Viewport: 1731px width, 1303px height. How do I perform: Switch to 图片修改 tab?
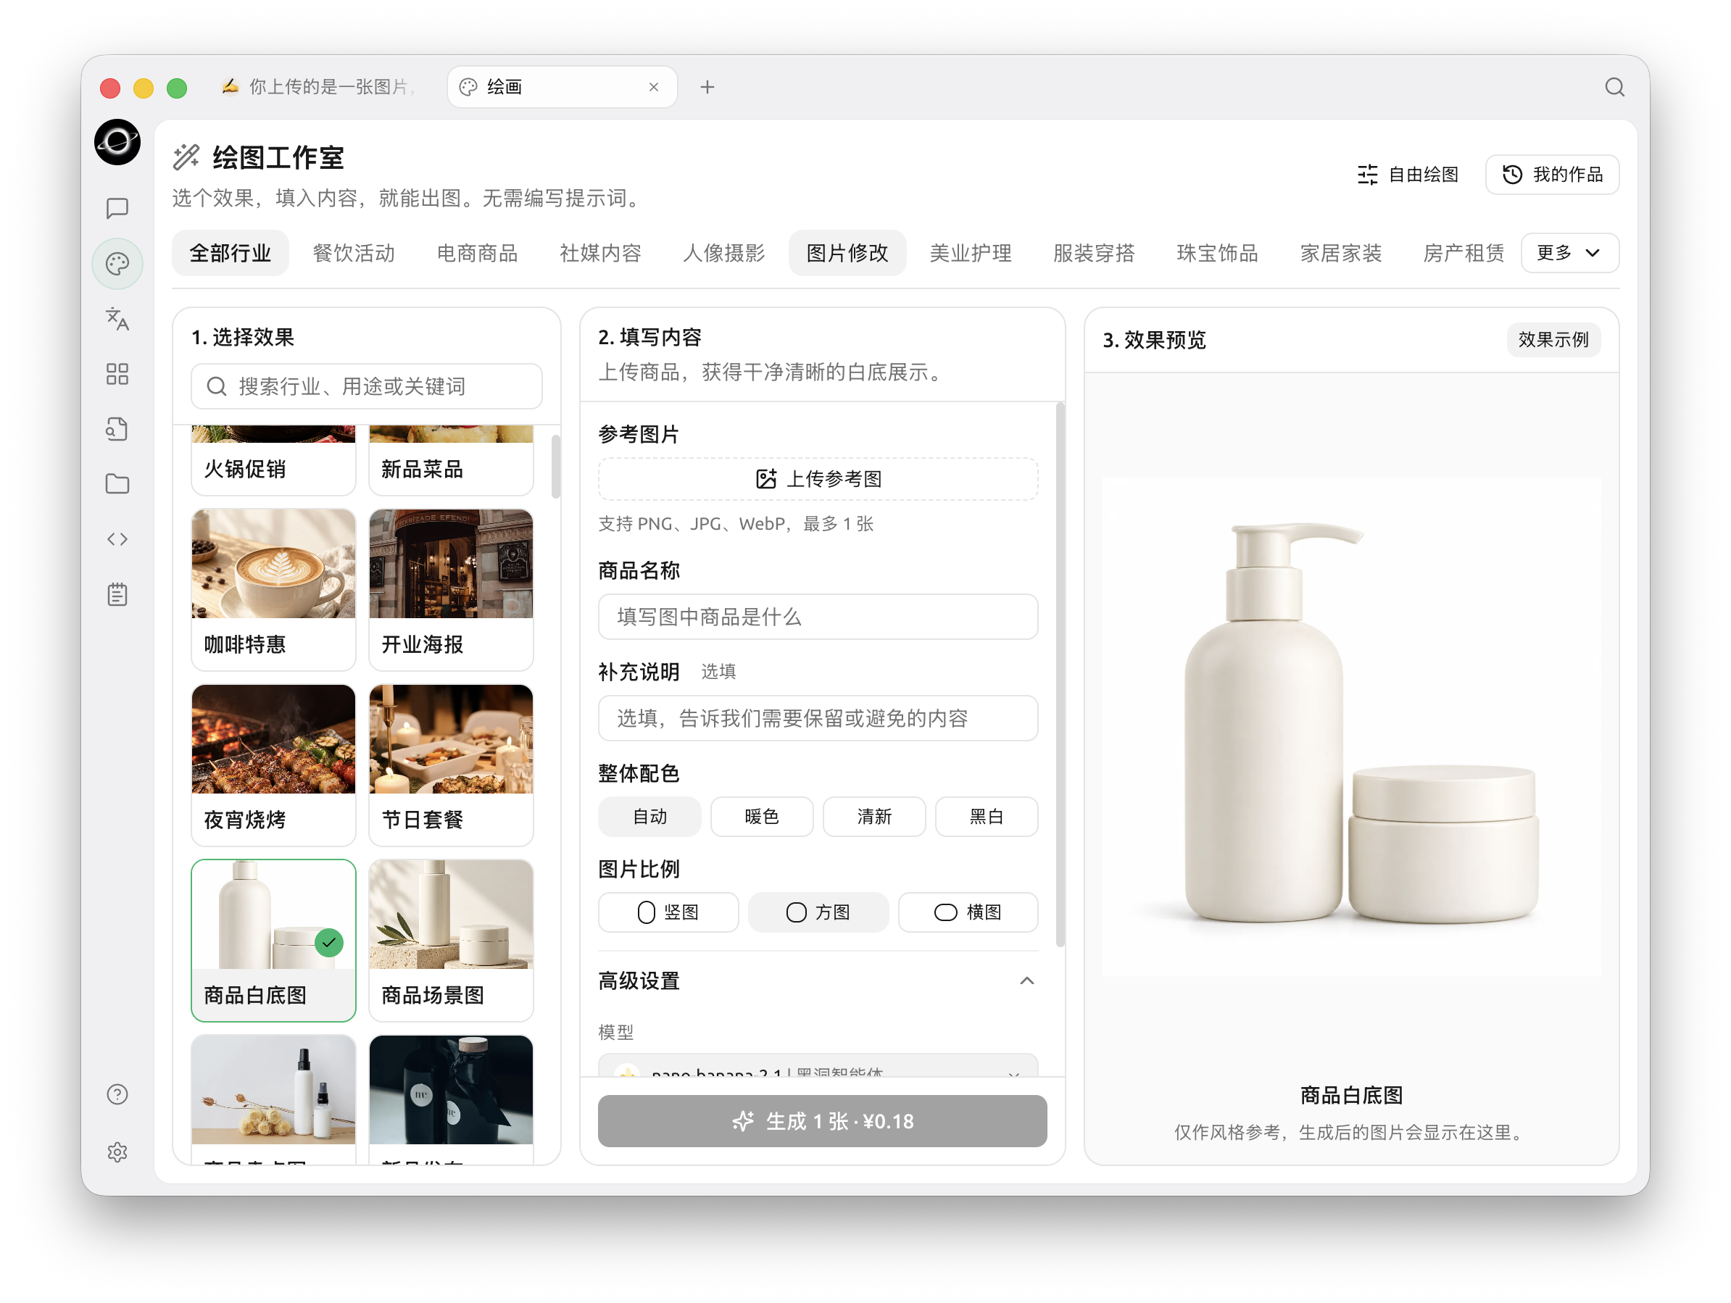point(847,253)
